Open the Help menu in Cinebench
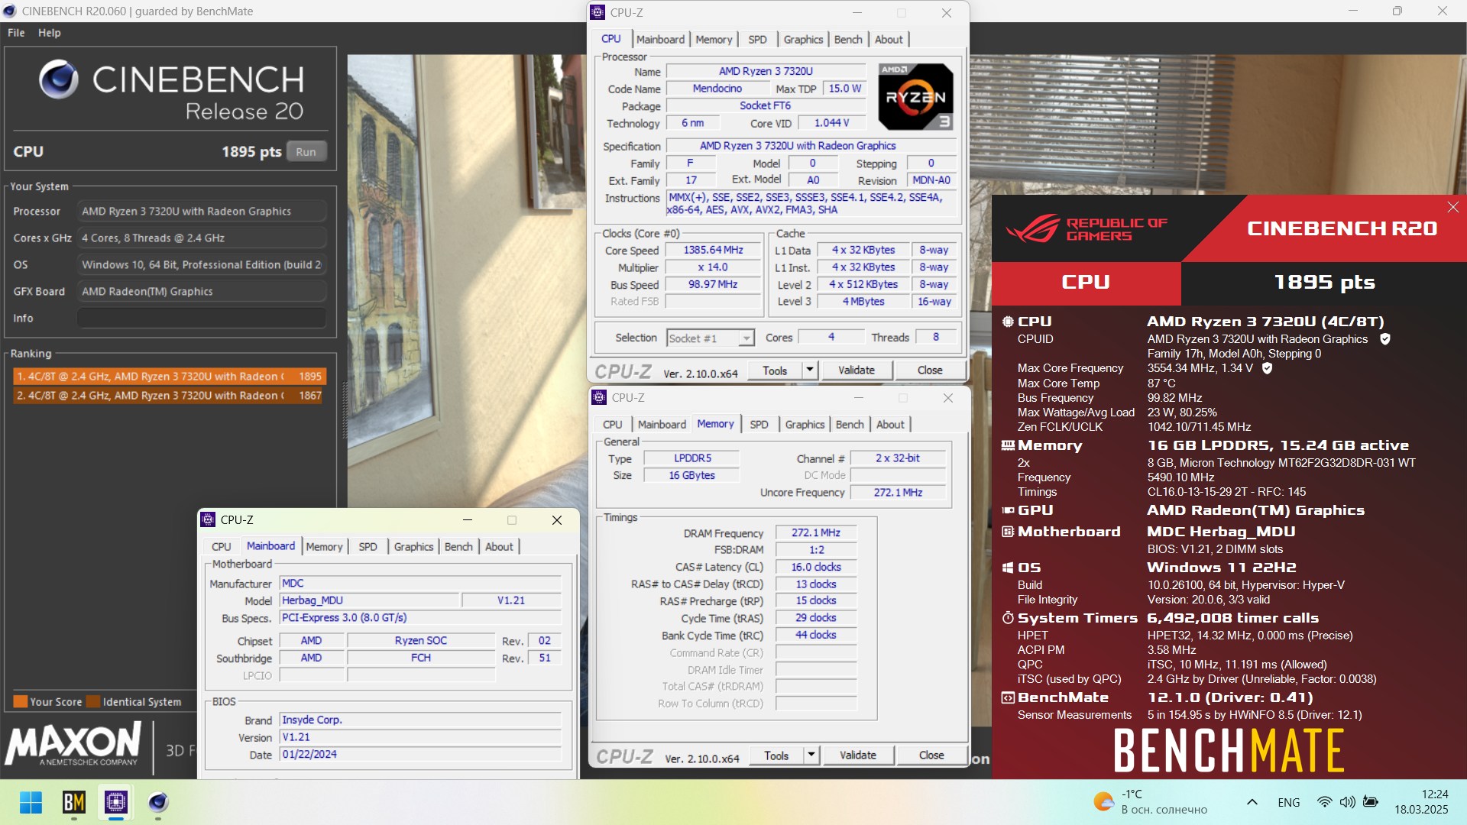1467x825 pixels. tap(50, 33)
